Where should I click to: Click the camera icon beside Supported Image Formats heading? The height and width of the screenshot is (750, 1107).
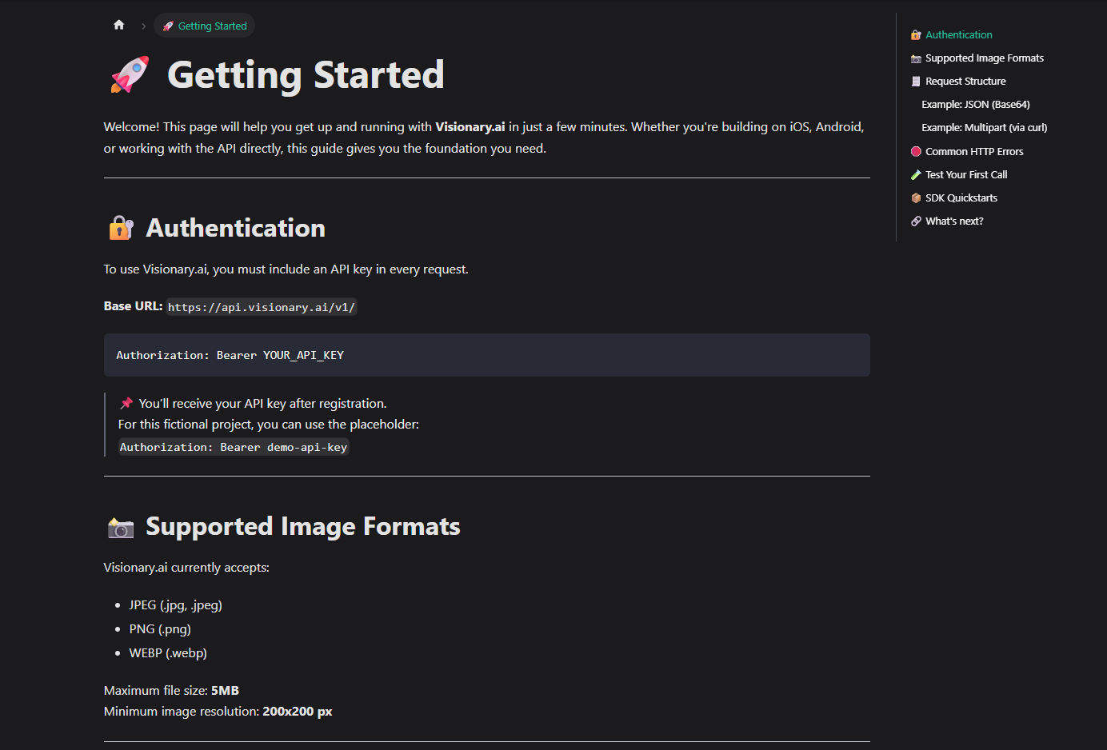[121, 527]
